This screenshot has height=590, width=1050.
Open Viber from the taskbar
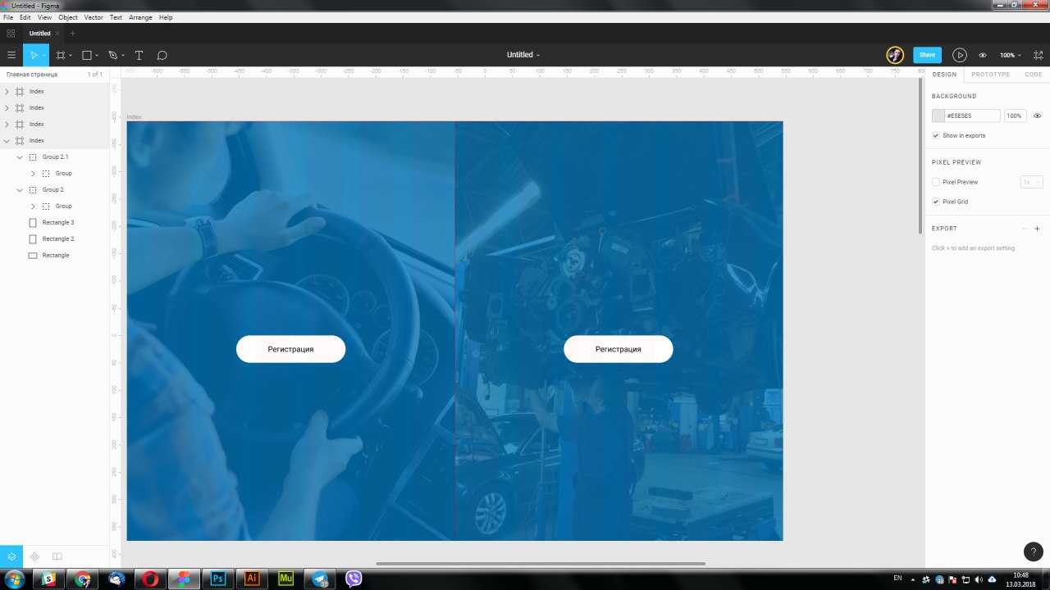(x=354, y=579)
